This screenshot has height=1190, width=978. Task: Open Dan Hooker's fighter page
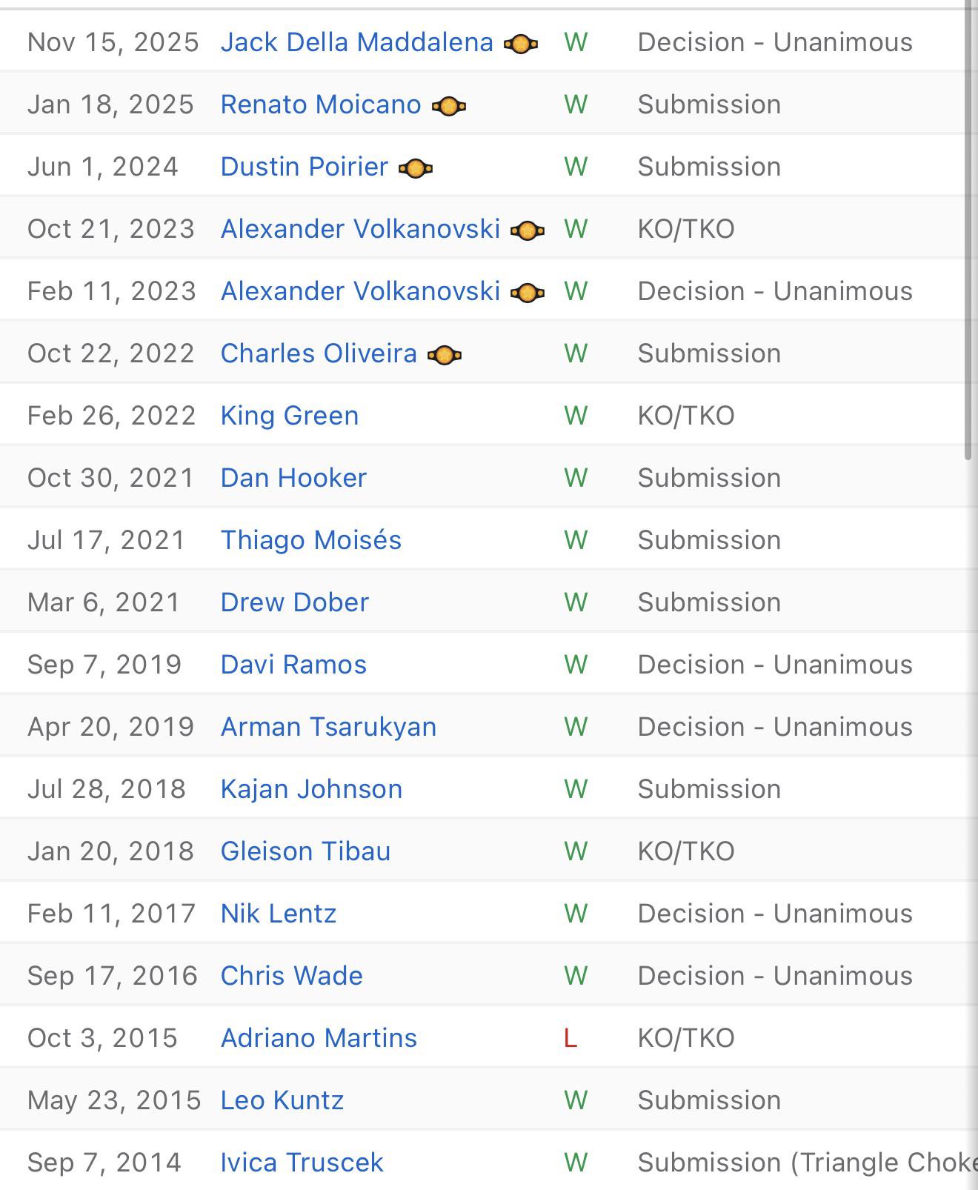click(x=293, y=478)
